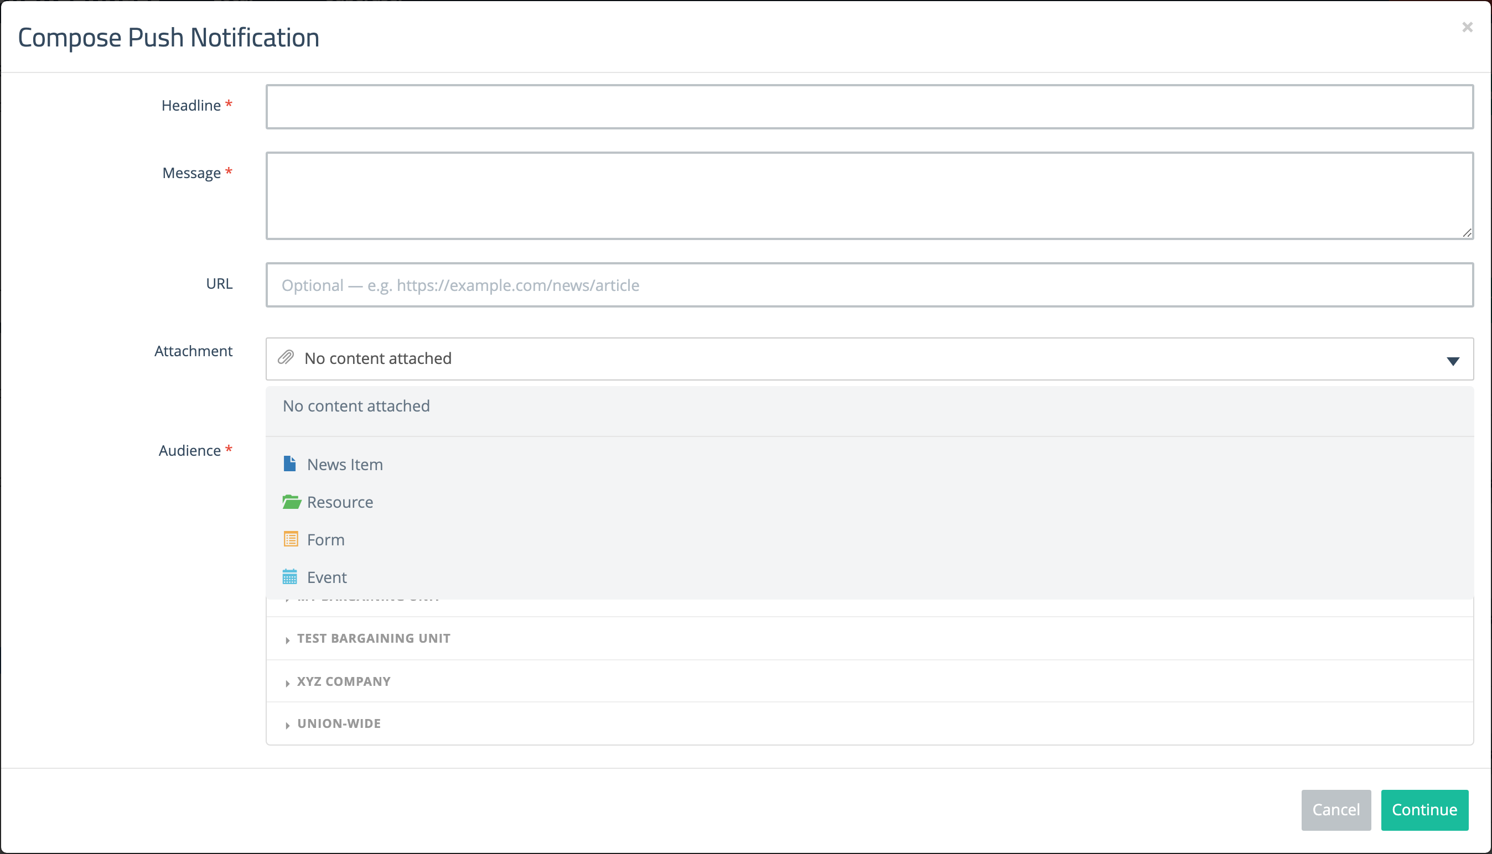The width and height of the screenshot is (1492, 854).
Task: Expand the Union-Wide audience group
Action: tap(287, 725)
